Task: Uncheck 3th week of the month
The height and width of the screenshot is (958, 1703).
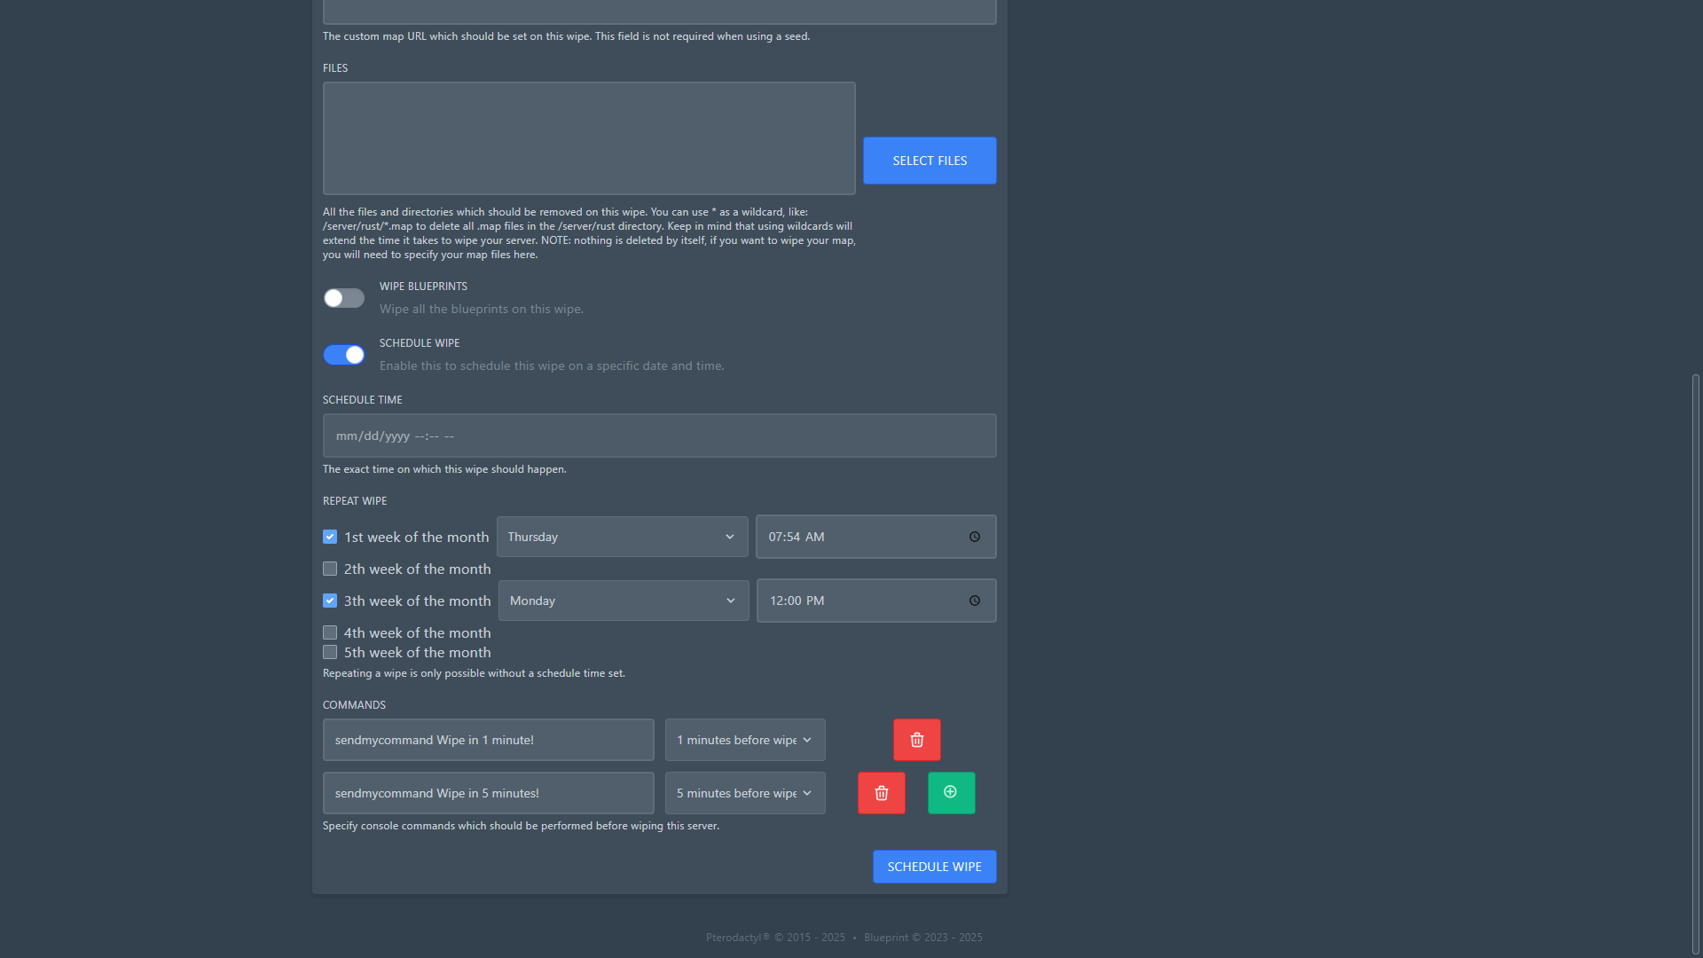Action: tap(330, 601)
